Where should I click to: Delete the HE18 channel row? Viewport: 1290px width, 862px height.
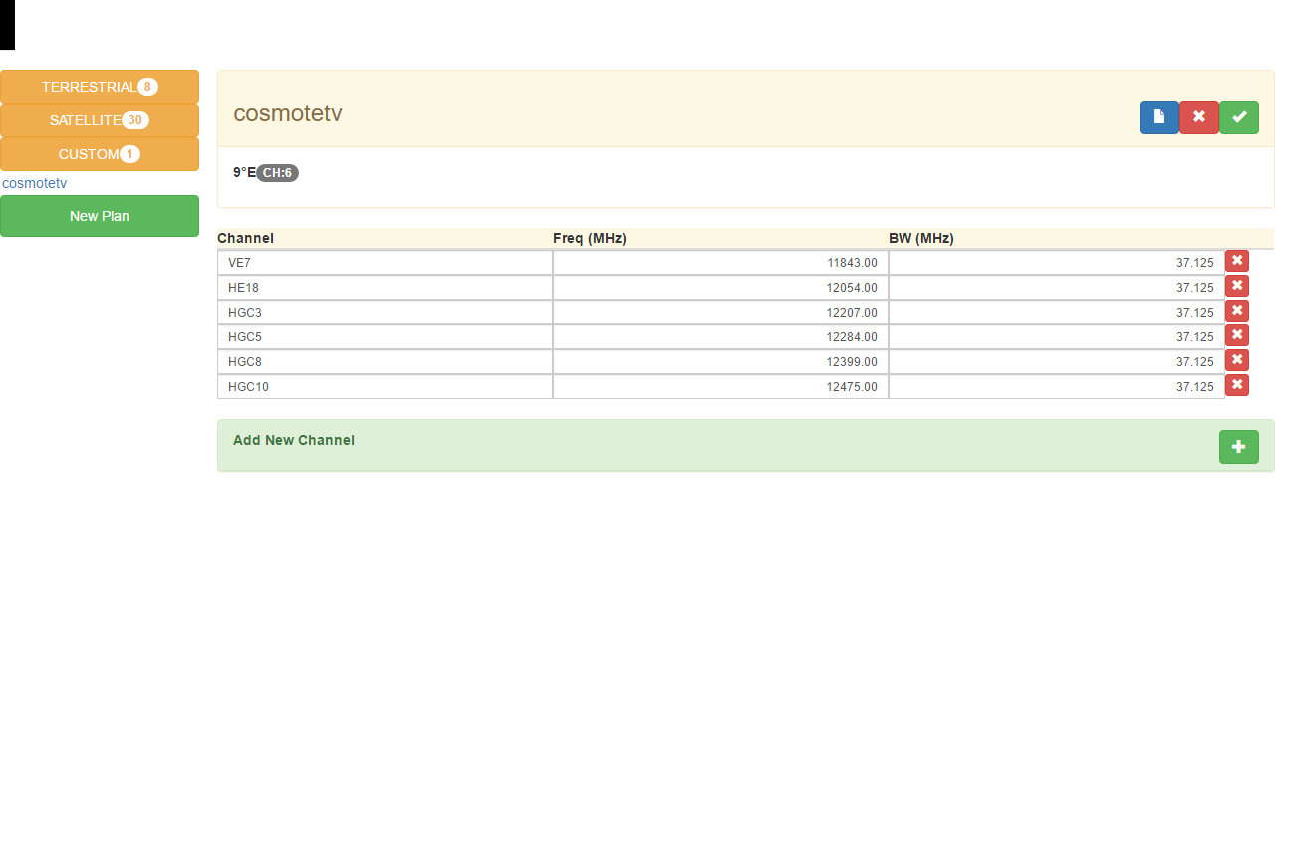[x=1237, y=286]
